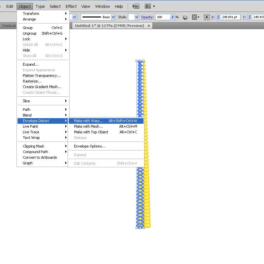Viewport: 264px width, 264px height.
Task: Choose Convert to Artboards
Action: point(43,157)
